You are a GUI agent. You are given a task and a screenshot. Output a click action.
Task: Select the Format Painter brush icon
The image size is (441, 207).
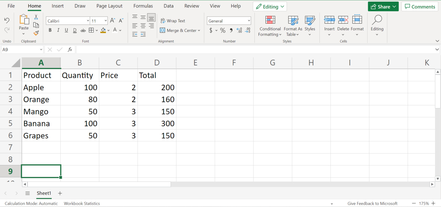(36, 33)
